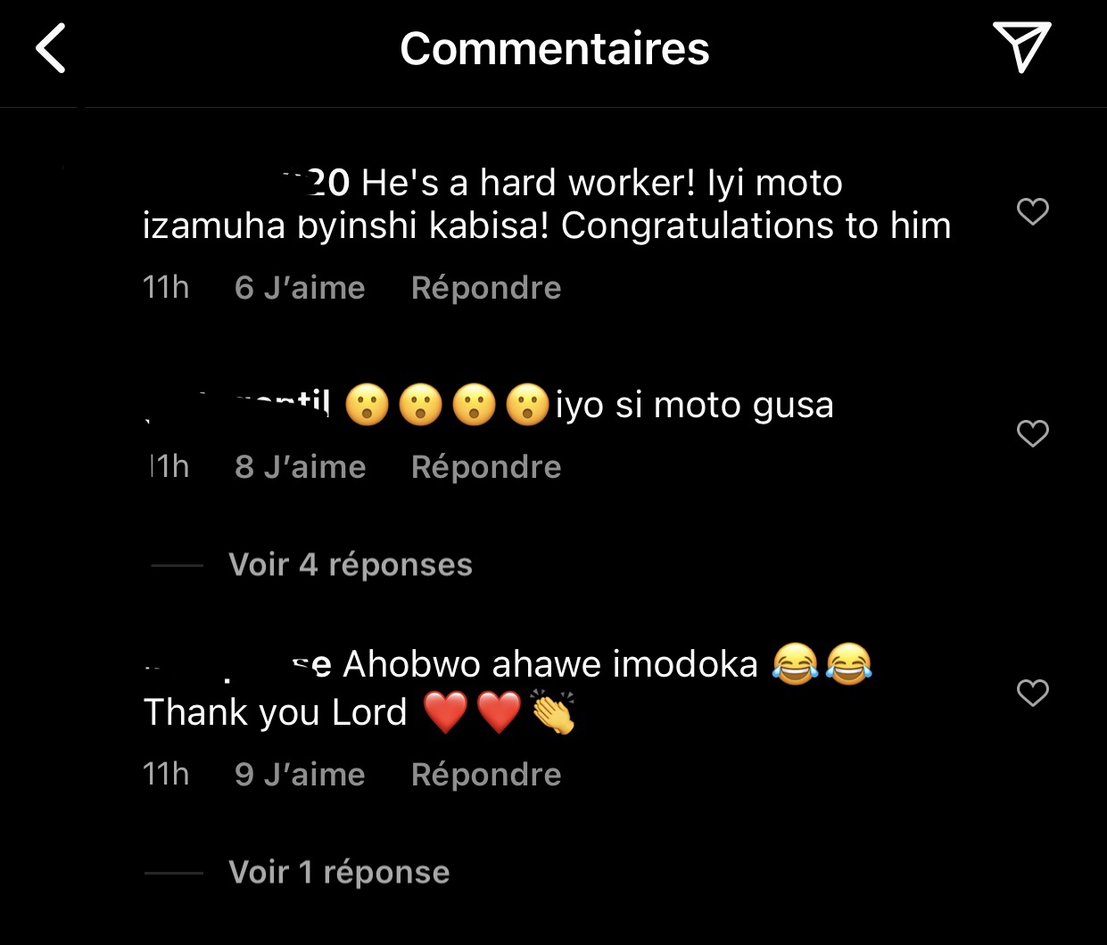The width and height of the screenshot is (1107, 945).
Task: Like the 'He's a hard worker' comment
Action: pos(1033,211)
